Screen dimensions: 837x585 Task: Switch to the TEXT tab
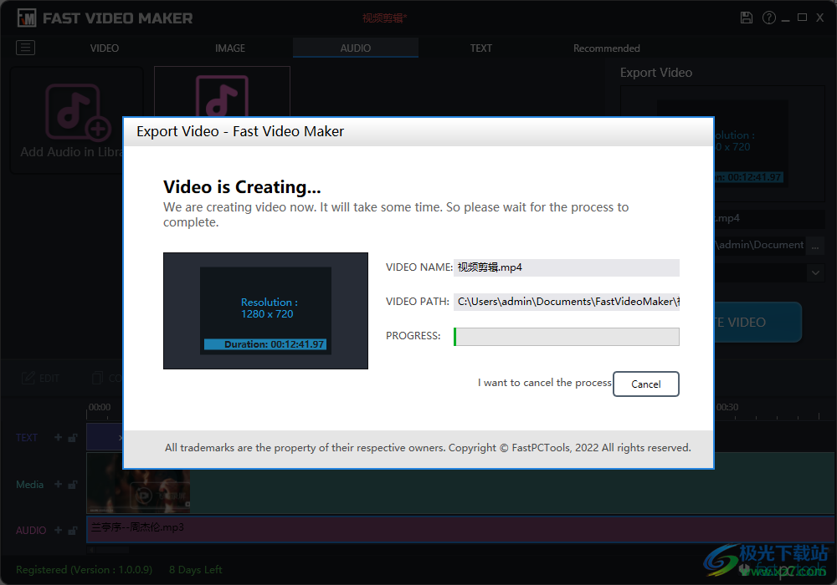(481, 48)
